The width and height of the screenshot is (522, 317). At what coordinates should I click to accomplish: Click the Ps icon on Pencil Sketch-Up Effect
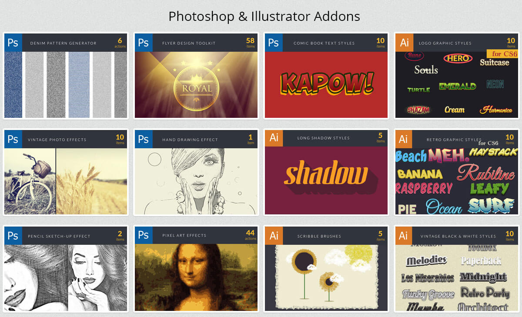[x=13, y=236]
